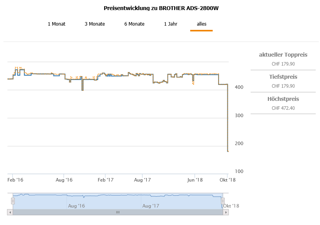The height and width of the screenshot is (225, 320).
Task: Click the Höchstpreis CHF 472.40 value
Action: pos(283,108)
